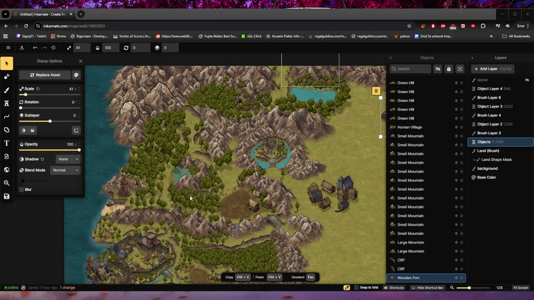This screenshot has height=300, width=534.
Task: Click the Export upload icon
Action: coord(22,47)
